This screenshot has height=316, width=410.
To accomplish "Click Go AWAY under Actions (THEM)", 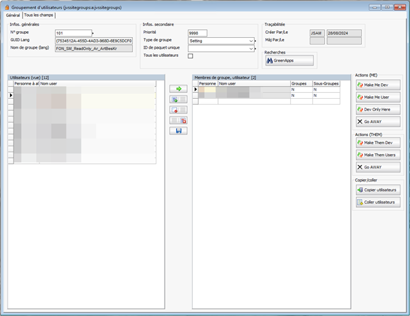I will pos(377,167).
